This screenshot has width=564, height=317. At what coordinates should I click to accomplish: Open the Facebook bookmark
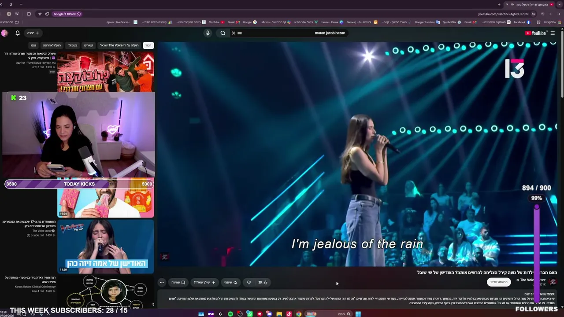coord(522,22)
